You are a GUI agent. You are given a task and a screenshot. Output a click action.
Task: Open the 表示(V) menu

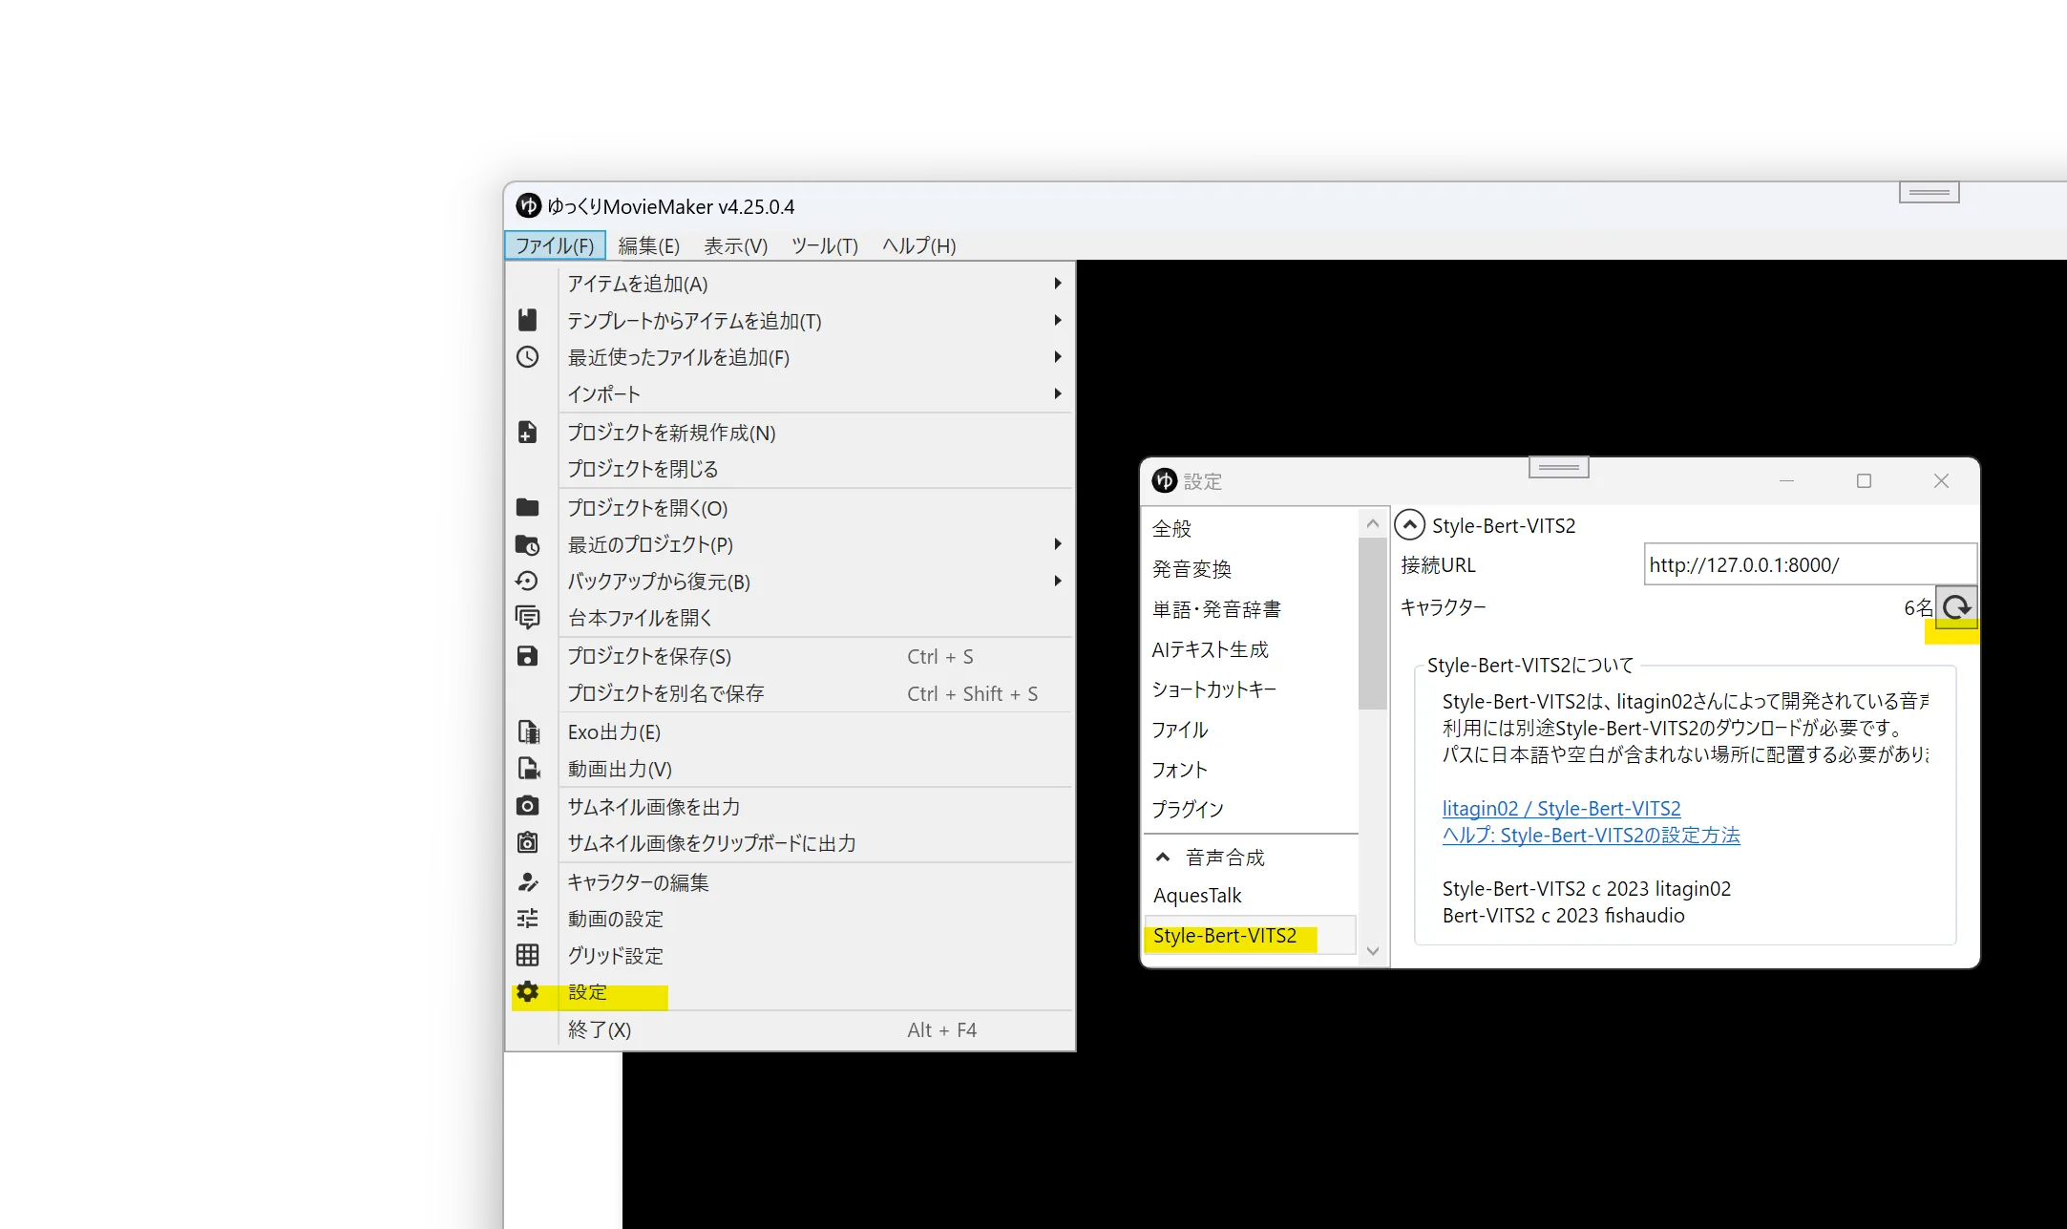coord(736,245)
